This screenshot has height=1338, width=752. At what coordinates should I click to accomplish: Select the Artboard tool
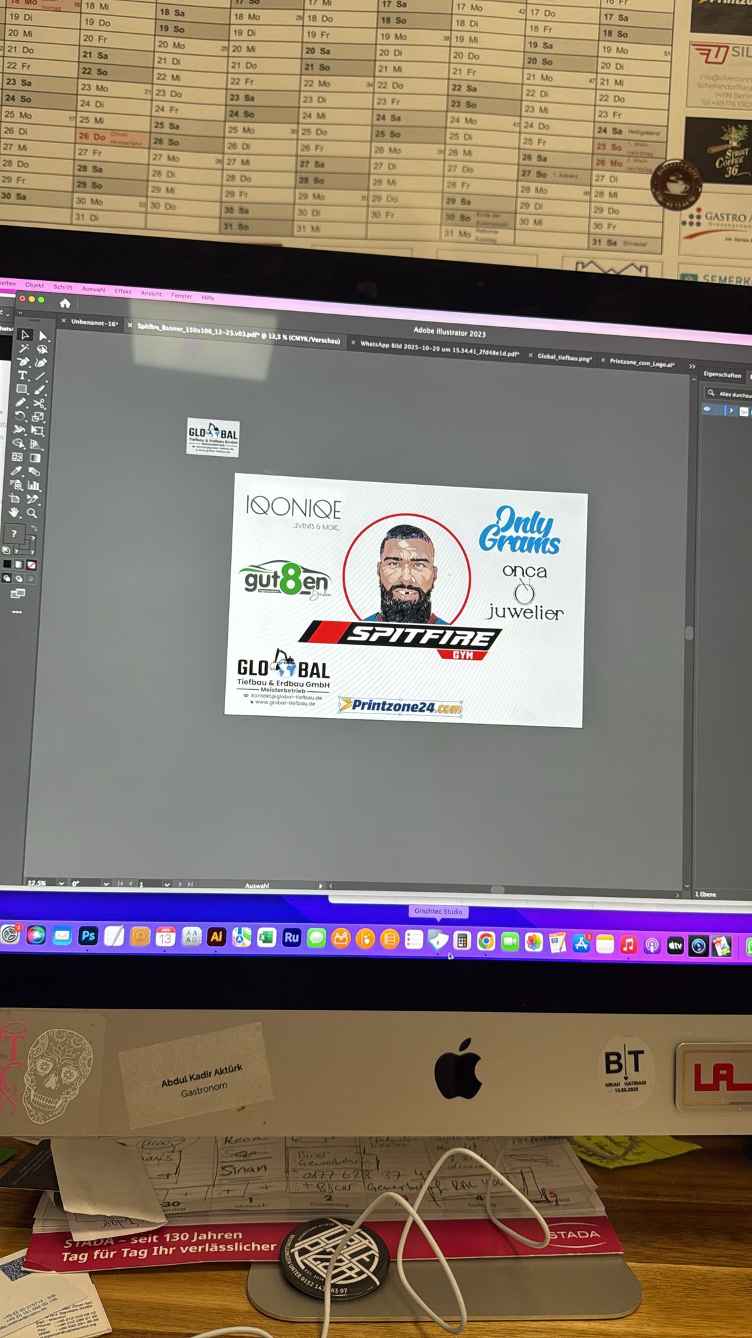point(14,498)
